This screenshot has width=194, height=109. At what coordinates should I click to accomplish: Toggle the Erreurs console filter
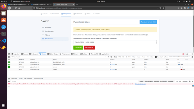141,81
